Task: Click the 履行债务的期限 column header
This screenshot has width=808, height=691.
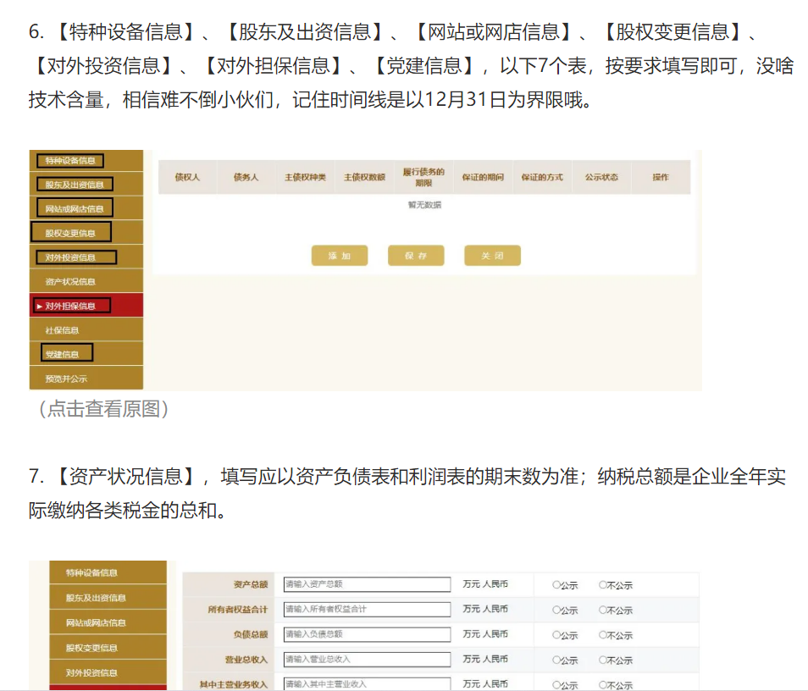Action: 423,177
